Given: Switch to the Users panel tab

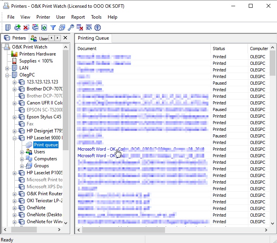Looking at the screenshot, I should coord(39,38).
